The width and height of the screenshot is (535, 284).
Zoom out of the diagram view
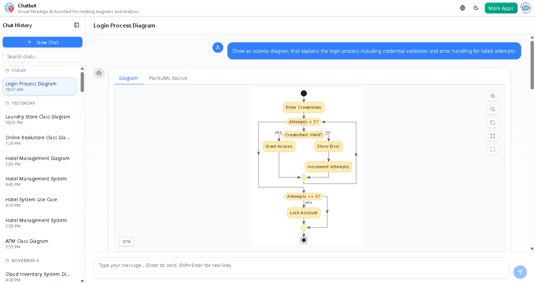[493, 109]
